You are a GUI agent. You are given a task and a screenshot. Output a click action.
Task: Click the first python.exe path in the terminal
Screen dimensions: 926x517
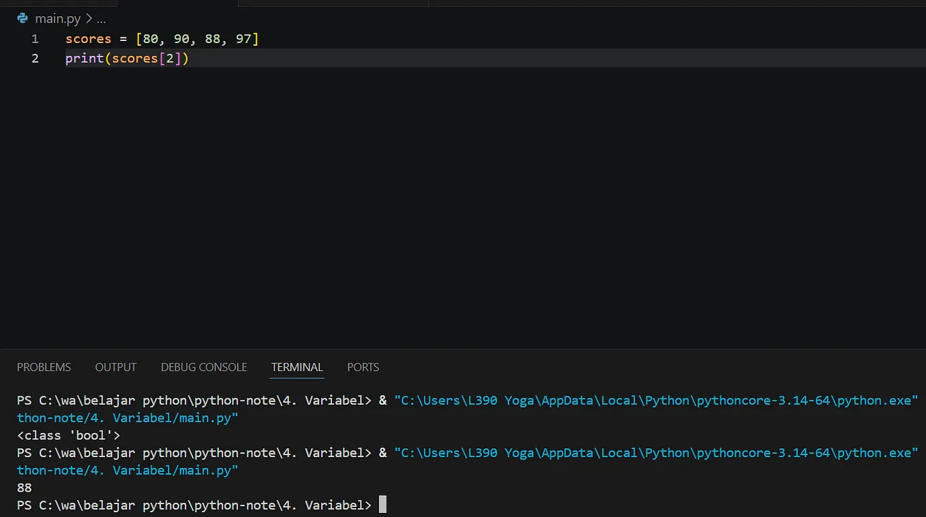[657, 400]
